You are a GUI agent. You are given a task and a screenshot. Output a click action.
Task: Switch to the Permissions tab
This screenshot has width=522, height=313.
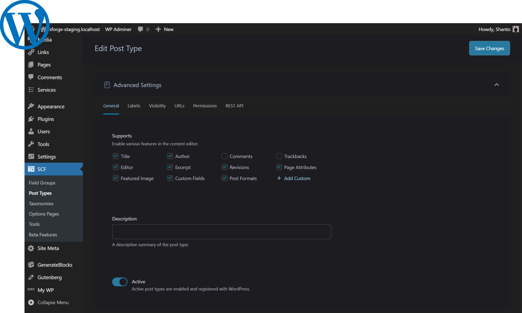(205, 106)
